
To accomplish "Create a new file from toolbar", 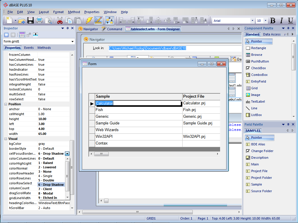I will tap(9, 20).
